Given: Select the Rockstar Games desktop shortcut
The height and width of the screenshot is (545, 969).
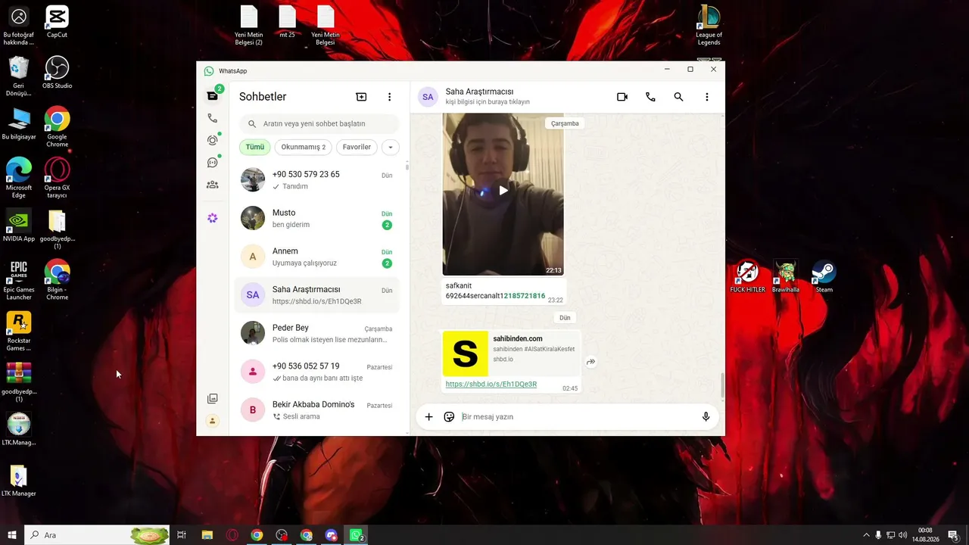Looking at the screenshot, I should pos(19,332).
